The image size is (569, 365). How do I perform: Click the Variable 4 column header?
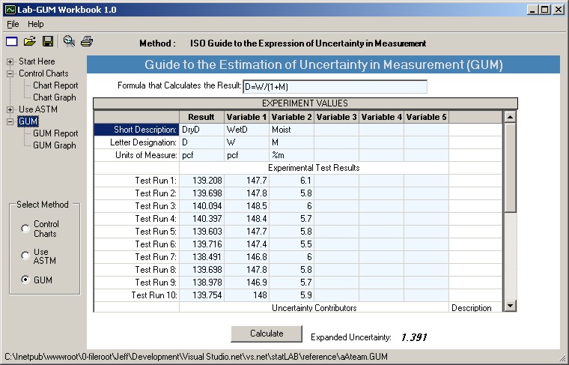[382, 117]
